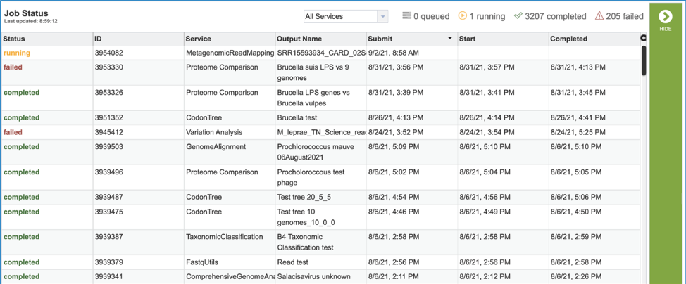
Task: Click the column selector plus icon
Action: point(644,39)
